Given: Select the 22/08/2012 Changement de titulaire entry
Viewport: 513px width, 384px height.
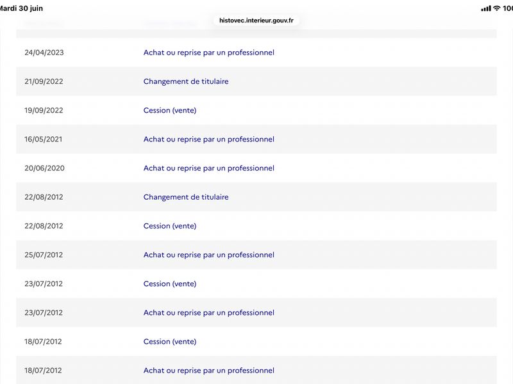Looking at the screenshot, I should tap(256, 197).
